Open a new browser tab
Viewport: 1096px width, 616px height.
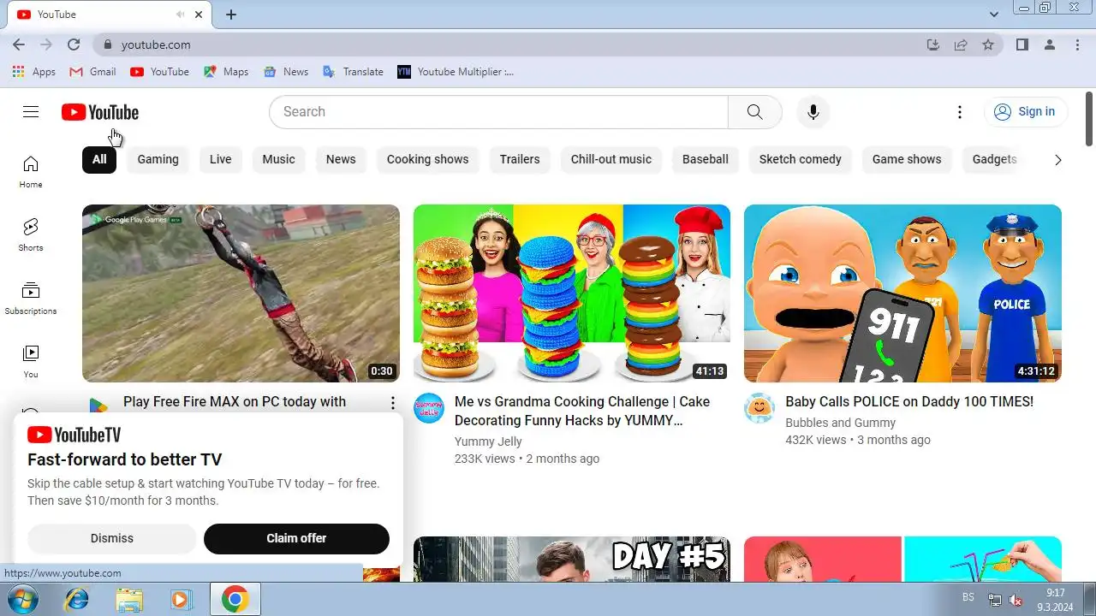(x=231, y=15)
